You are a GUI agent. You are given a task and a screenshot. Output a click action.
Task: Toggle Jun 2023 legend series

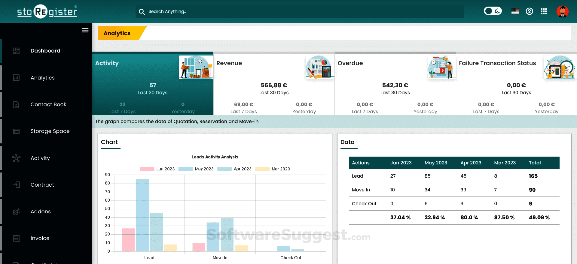[157, 169]
